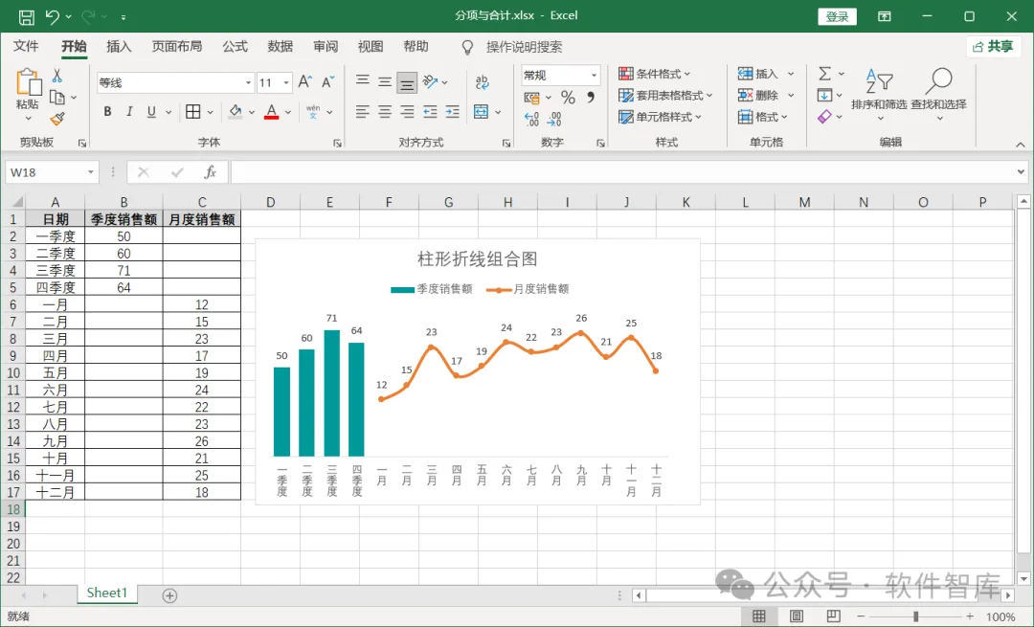
Task: Open the font name dropdown
Action: pos(248,82)
